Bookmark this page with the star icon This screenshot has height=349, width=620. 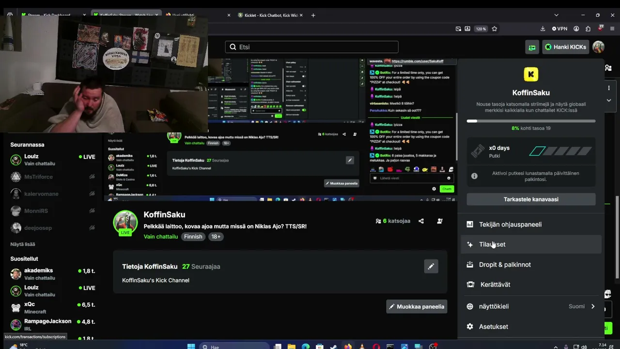tap(494, 29)
